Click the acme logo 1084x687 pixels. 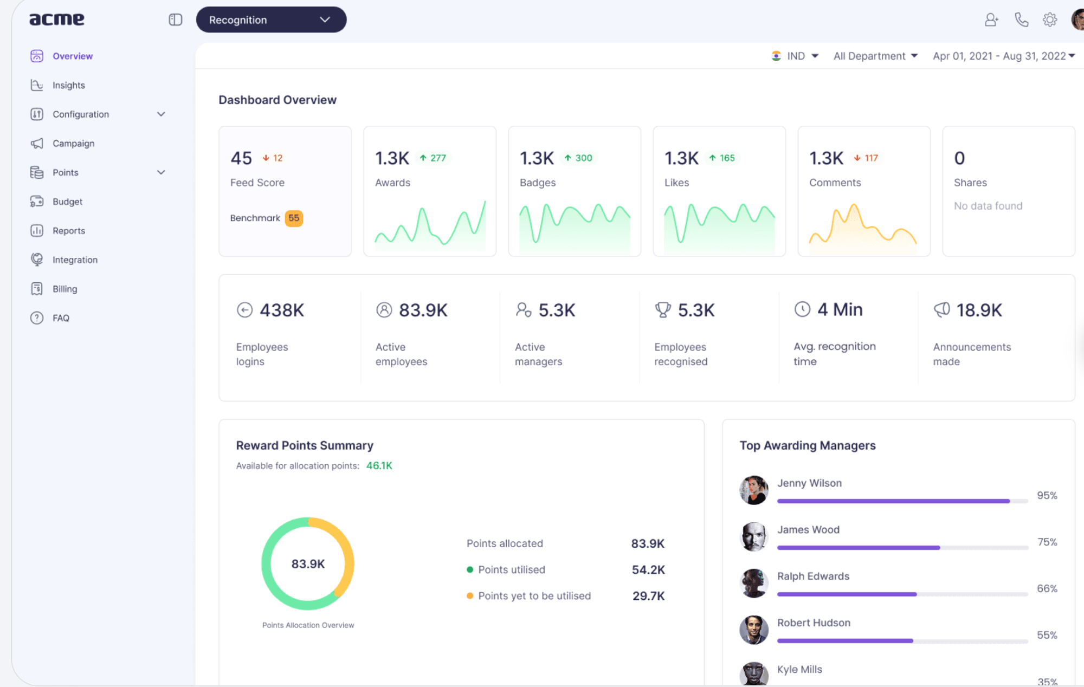[56, 20]
